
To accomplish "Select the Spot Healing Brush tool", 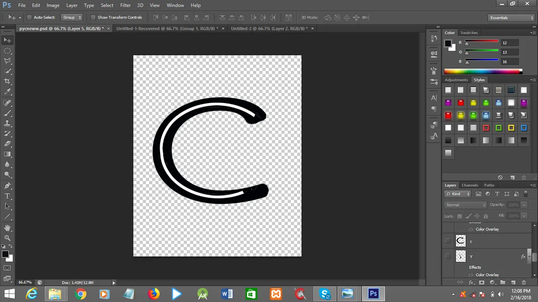I will [8, 103].
